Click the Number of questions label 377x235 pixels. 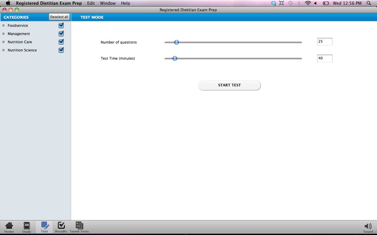[x=119, y=42]
